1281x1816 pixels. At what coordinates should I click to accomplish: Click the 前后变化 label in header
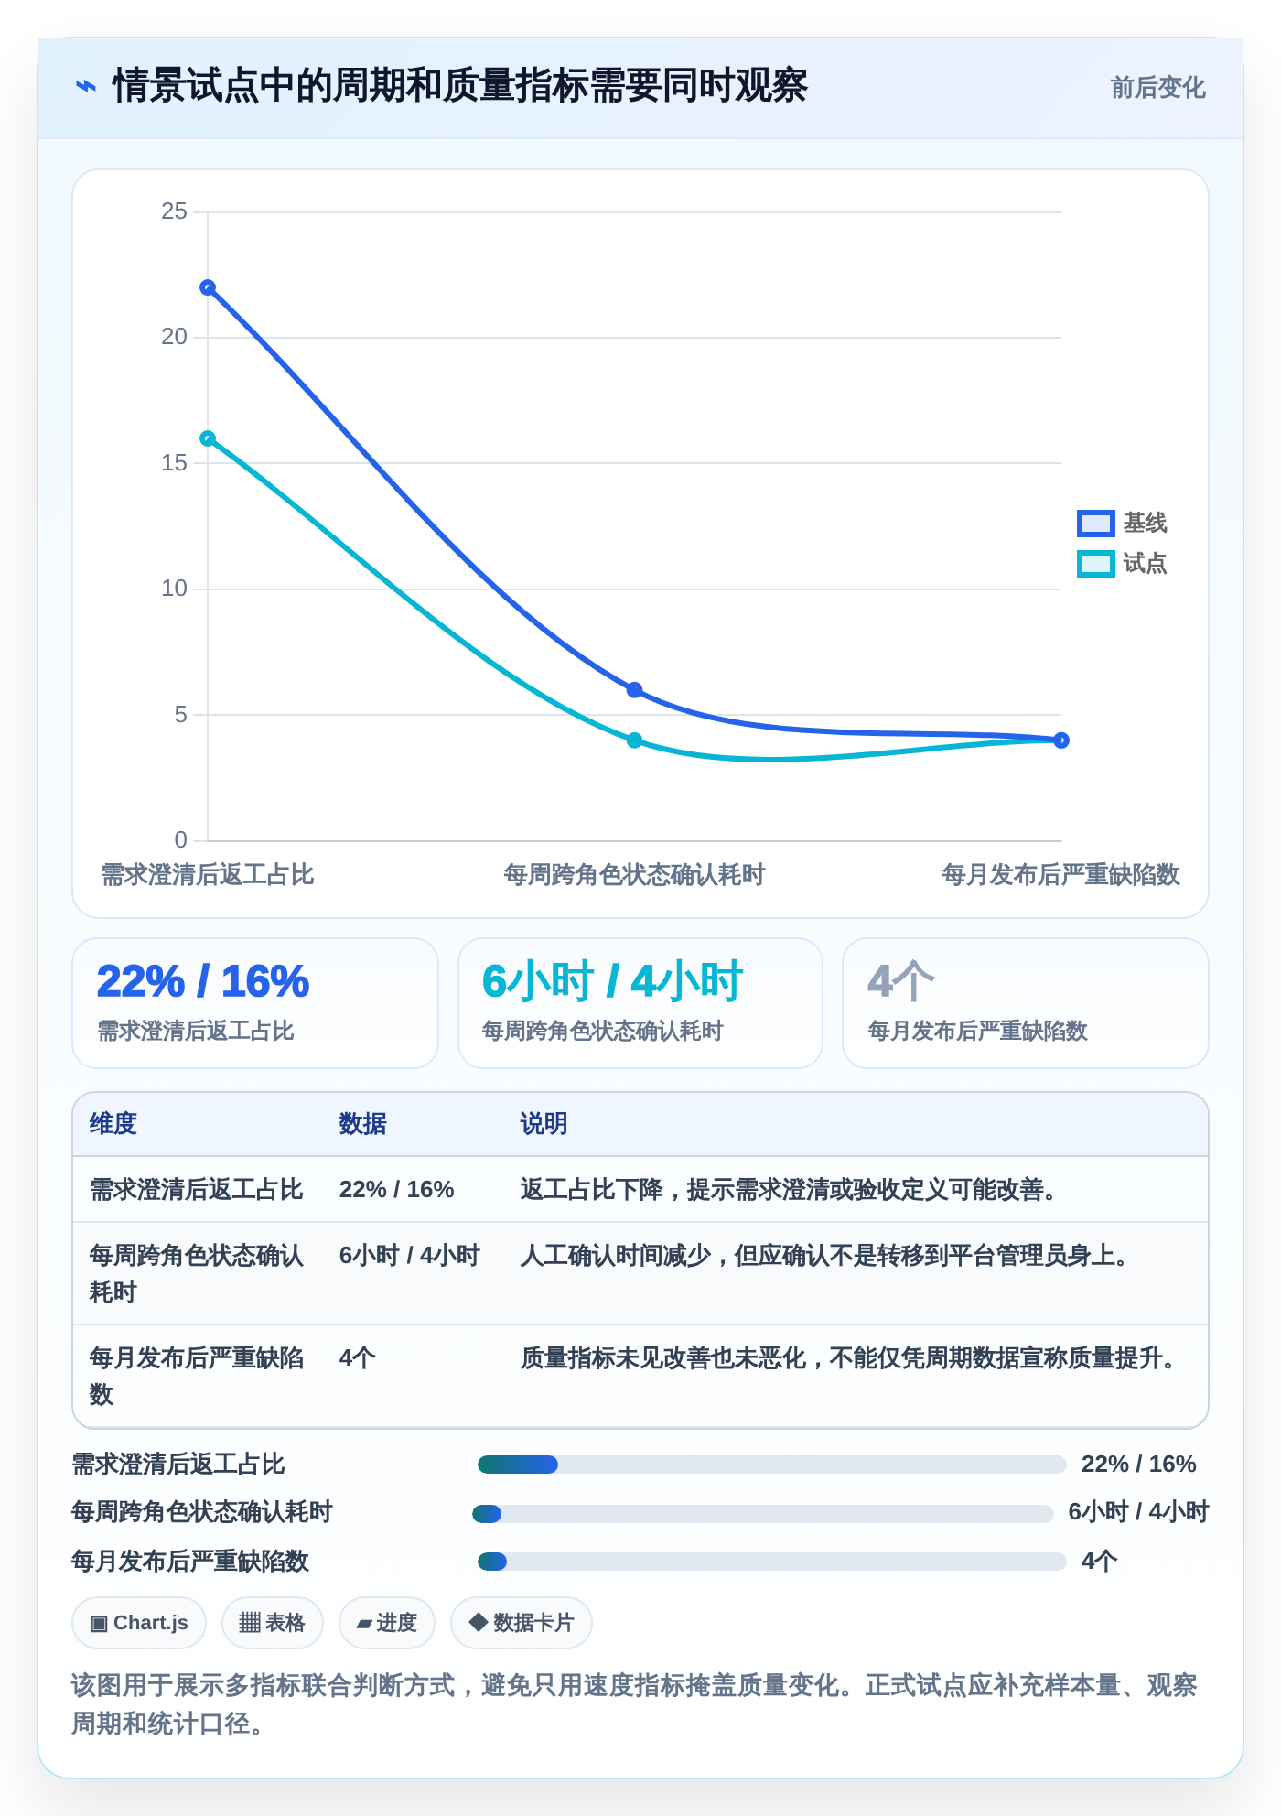[x=1157, y=88]
